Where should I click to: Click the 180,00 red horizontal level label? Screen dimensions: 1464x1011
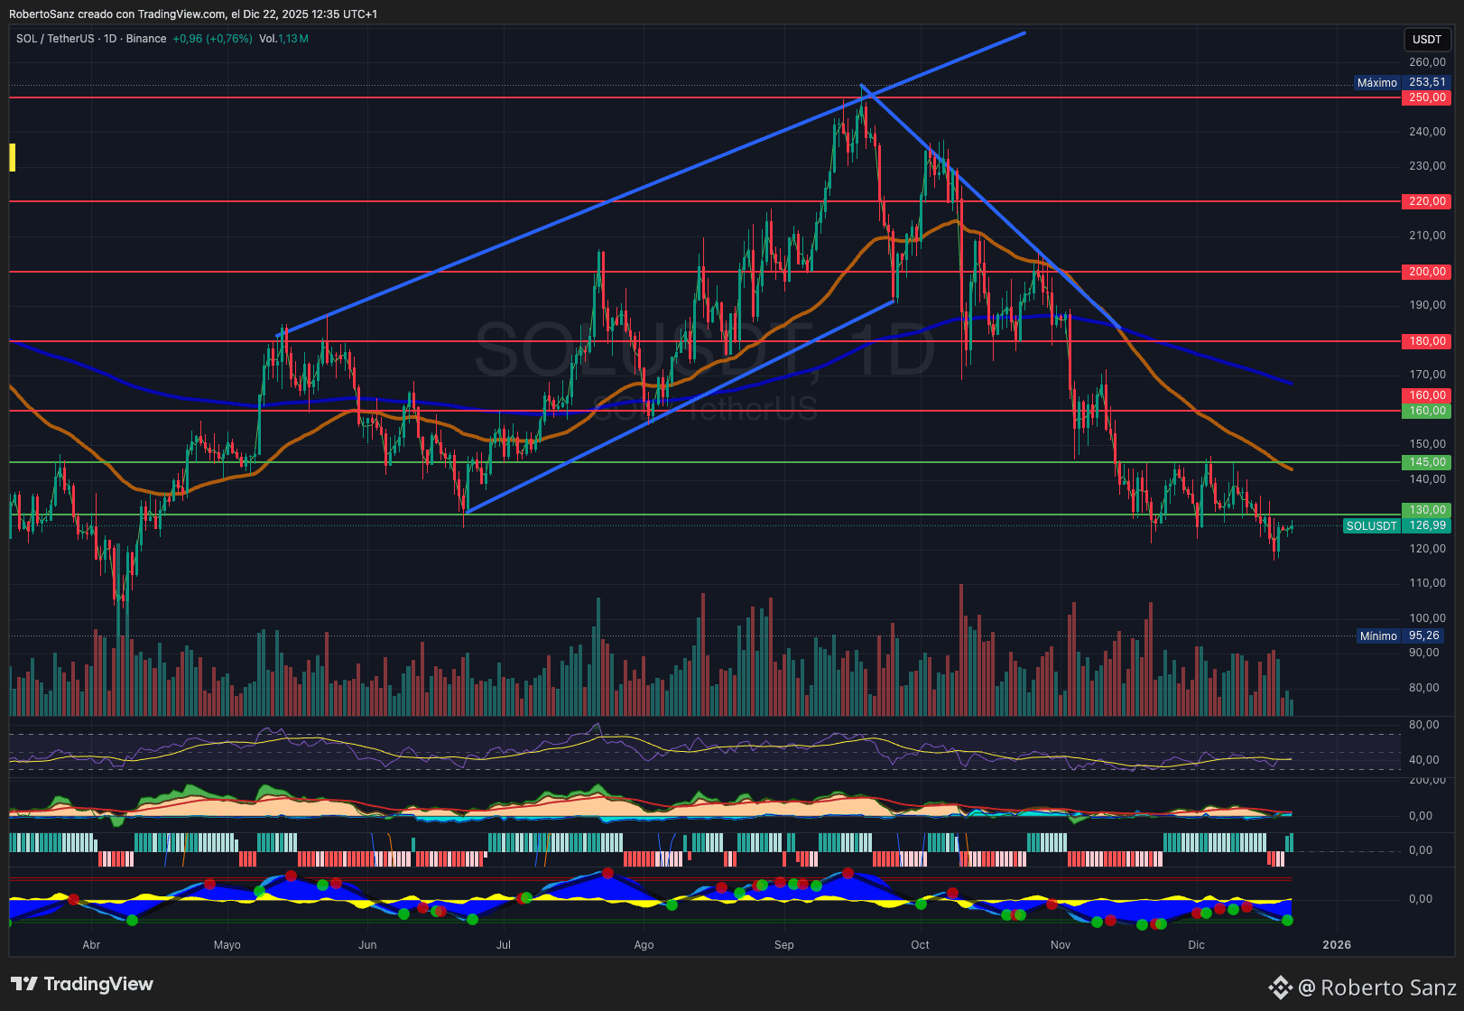tap(1426, 341)
